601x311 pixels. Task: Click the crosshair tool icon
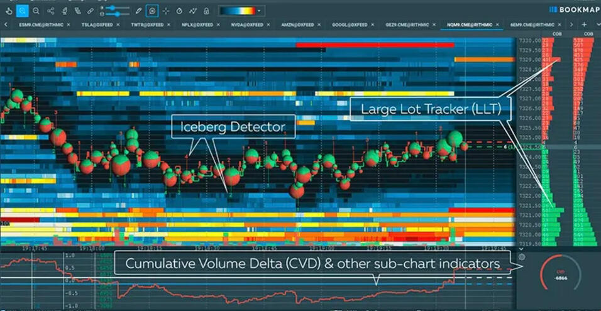[x=166, y=11]
